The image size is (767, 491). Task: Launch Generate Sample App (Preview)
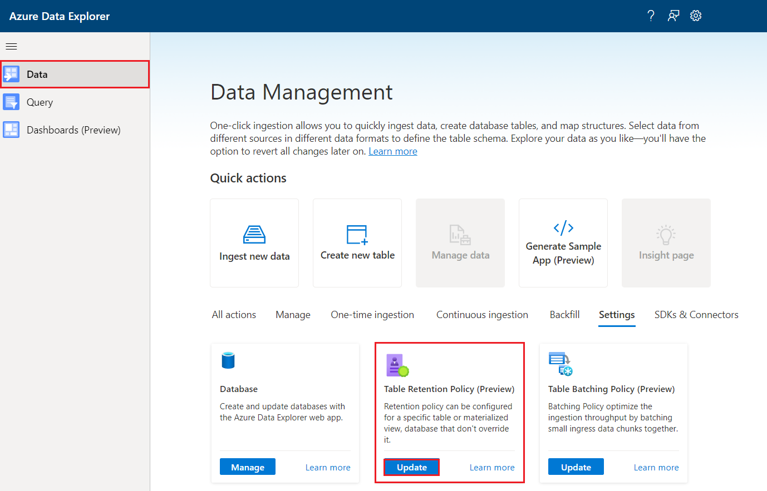pyautogui.click(x=563, y=243)
